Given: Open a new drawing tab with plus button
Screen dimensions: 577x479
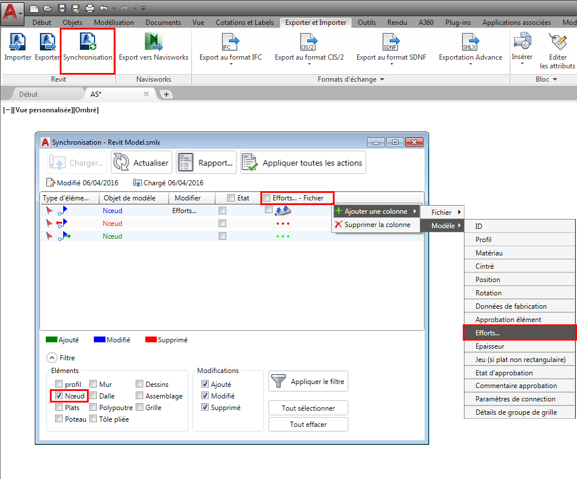Looking at the screenshot, I should pyautogui.click(x=166, y=94).
